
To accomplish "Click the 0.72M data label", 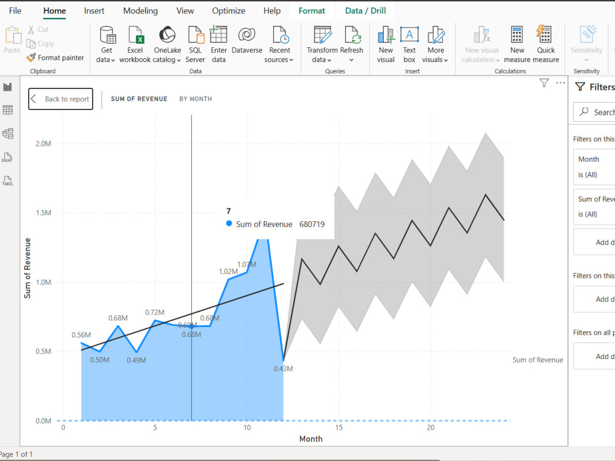I will pyautogui.click(x=154, y=312).
